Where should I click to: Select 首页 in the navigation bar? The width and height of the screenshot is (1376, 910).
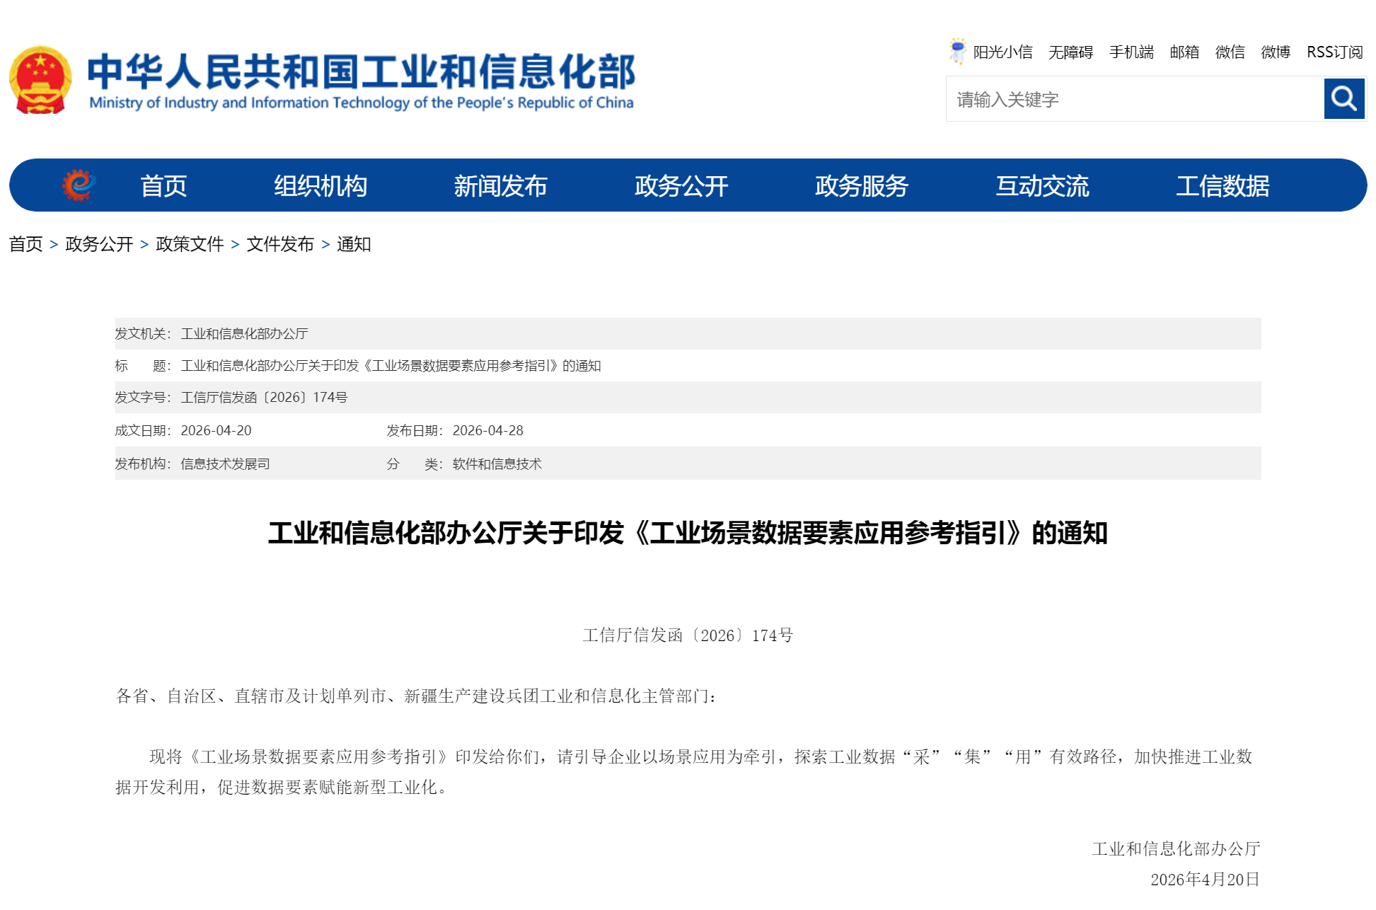coord(164,185)
